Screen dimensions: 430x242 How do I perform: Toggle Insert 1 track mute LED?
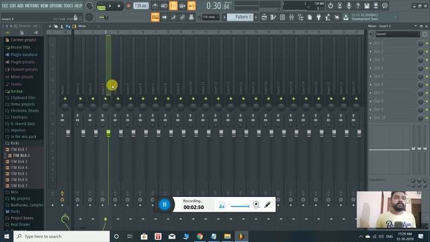pyautogui.click(x=81, y=99)
